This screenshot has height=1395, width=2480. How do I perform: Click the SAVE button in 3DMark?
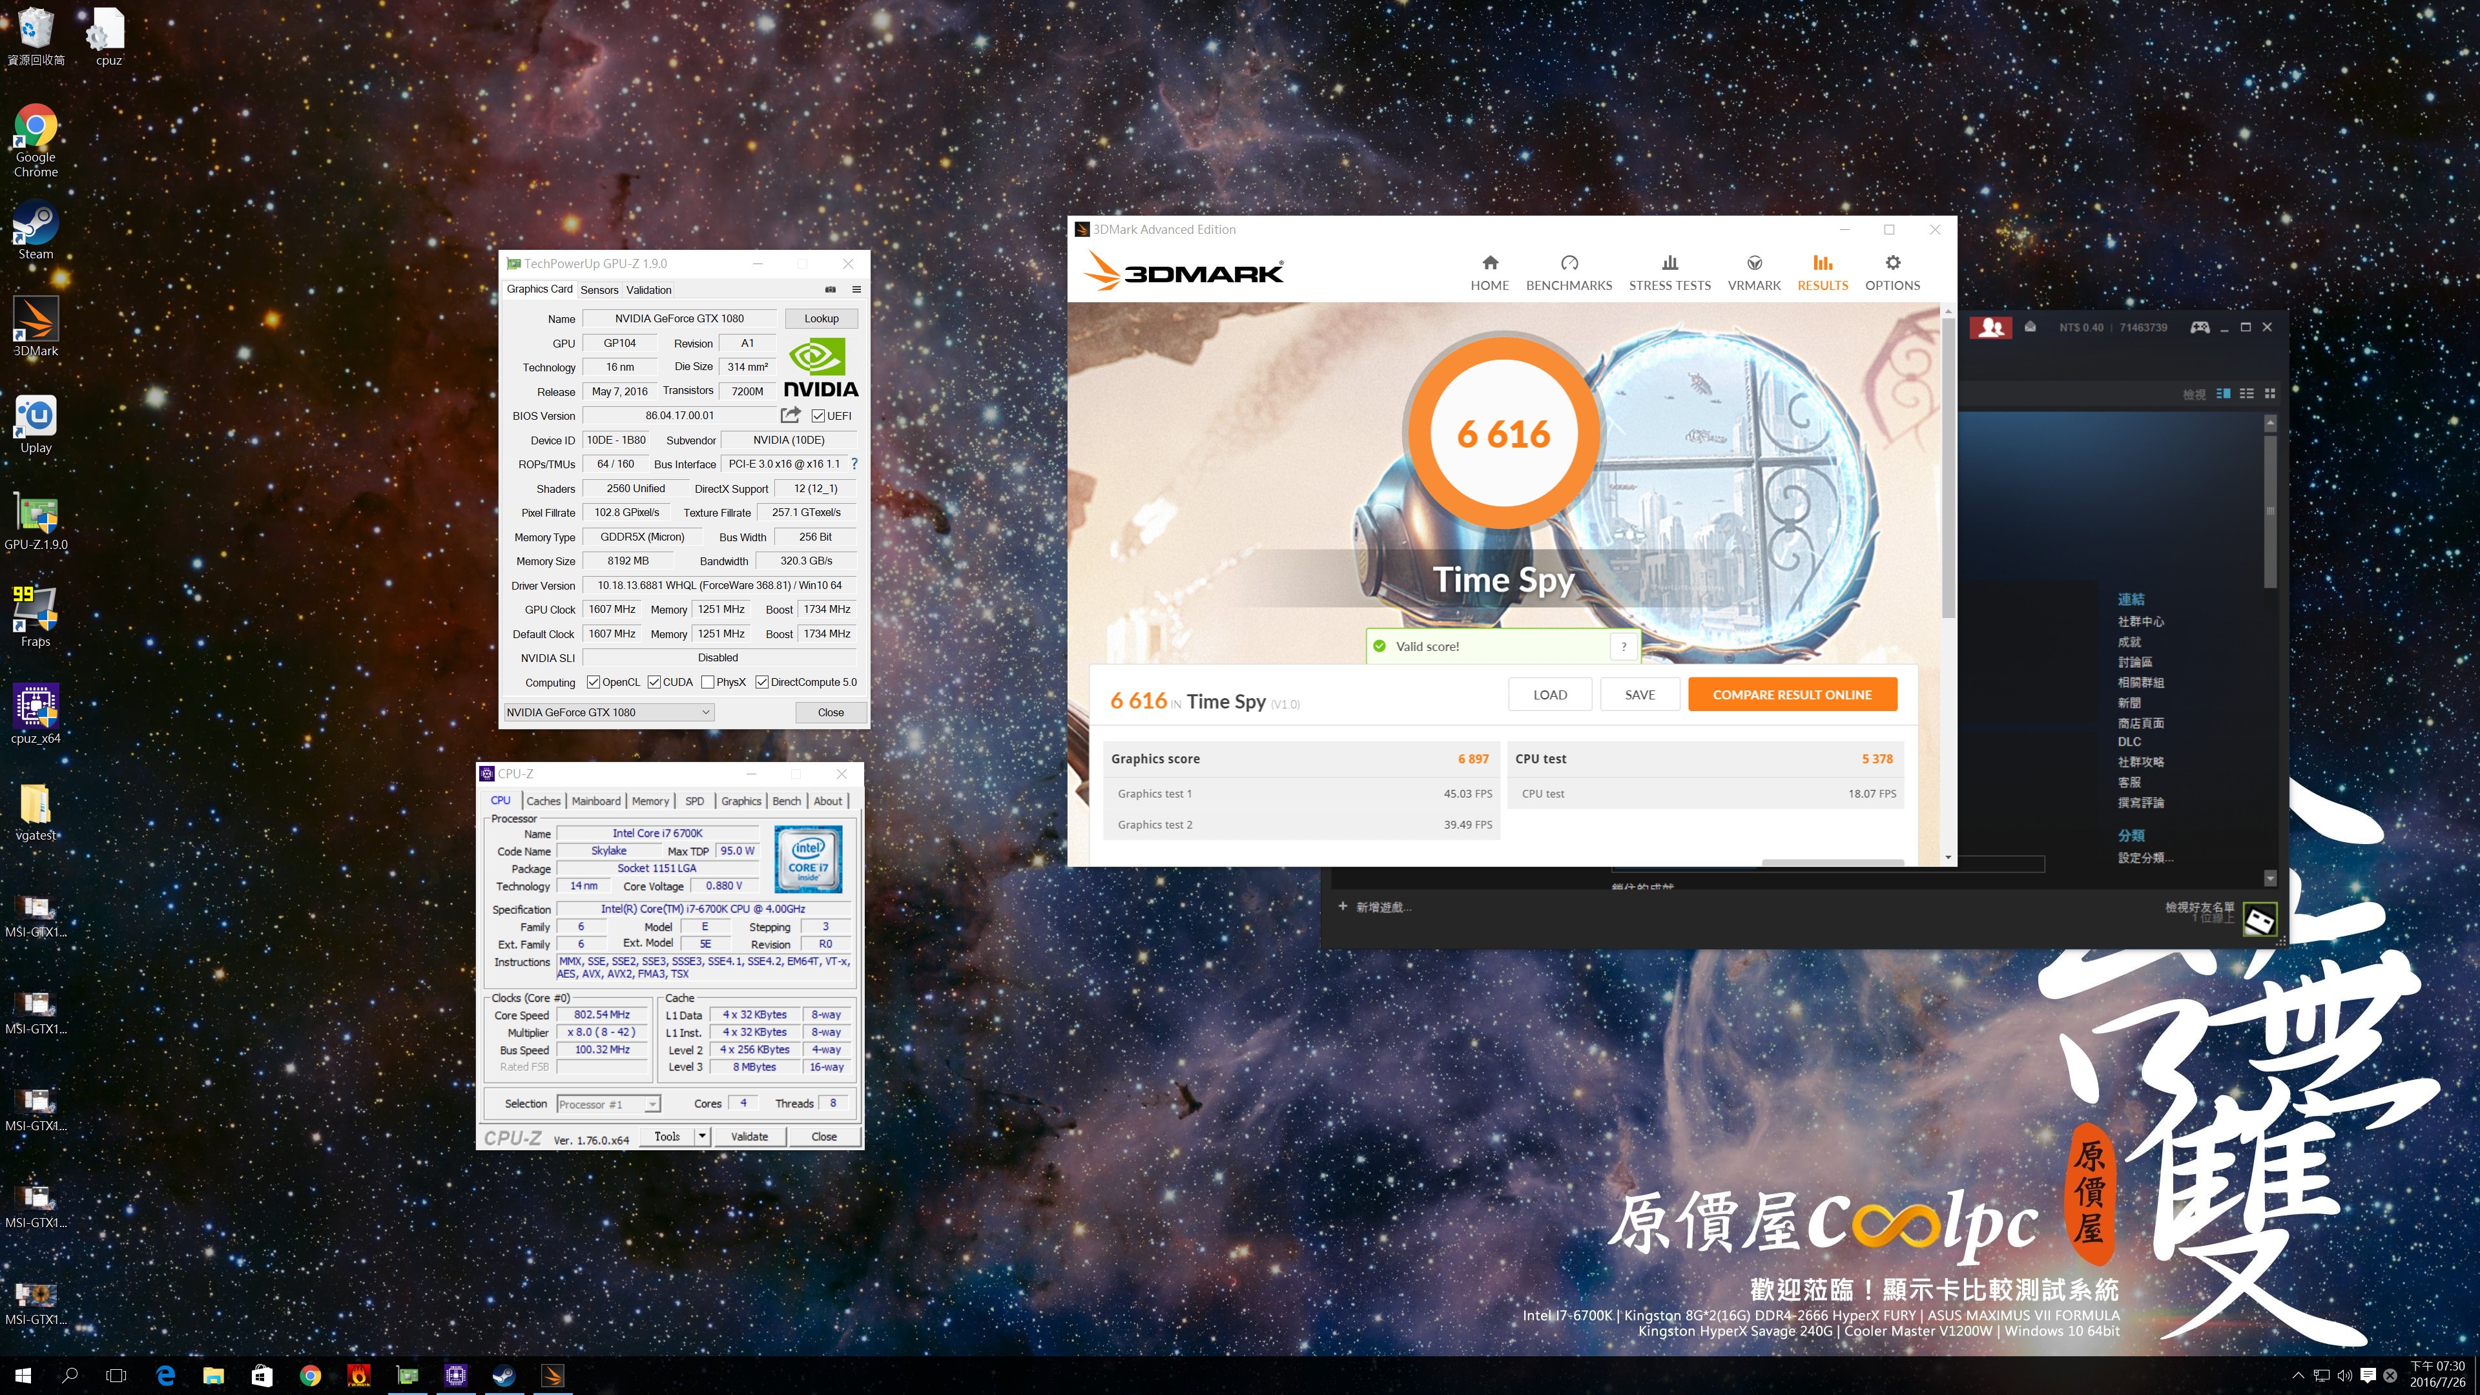(1640, 694)
